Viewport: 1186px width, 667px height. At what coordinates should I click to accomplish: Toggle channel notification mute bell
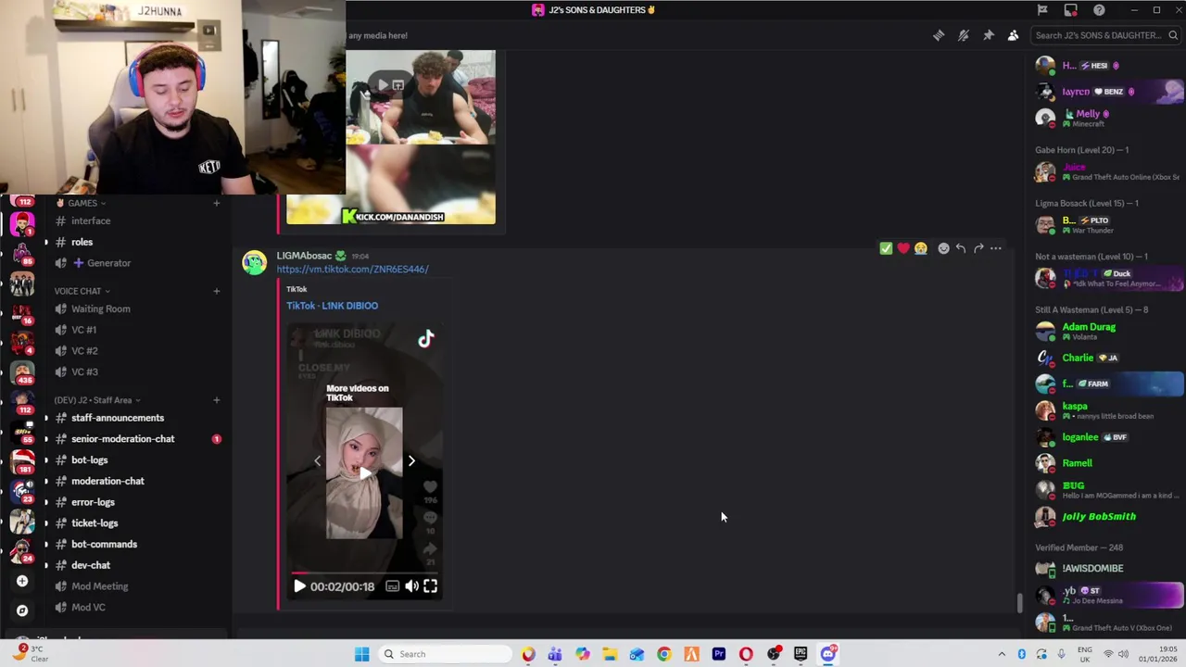pos(964,35)
